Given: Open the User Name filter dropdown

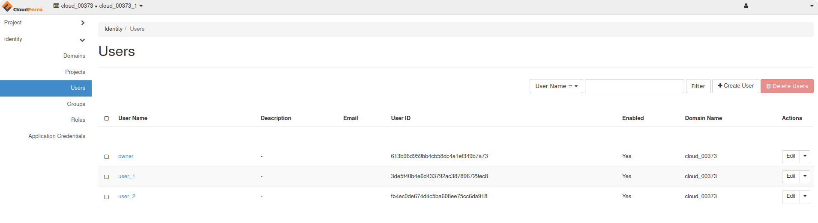Looking at the screenshot, I should pos(556,86).
